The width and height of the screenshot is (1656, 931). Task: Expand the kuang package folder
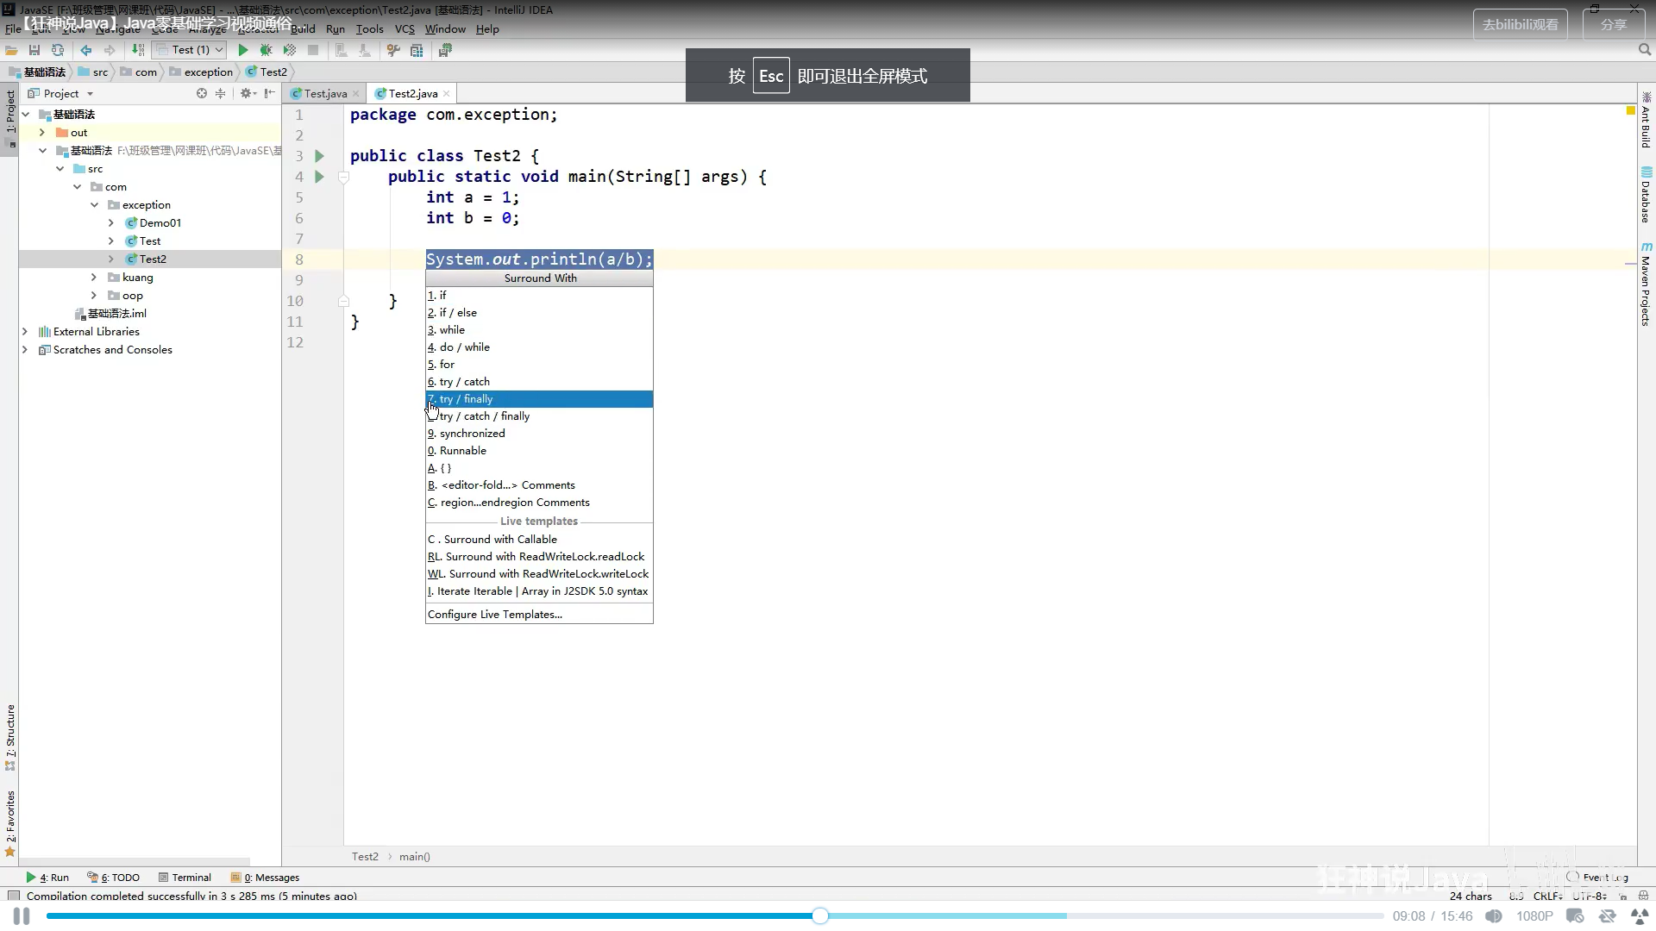tap(94, 278)
